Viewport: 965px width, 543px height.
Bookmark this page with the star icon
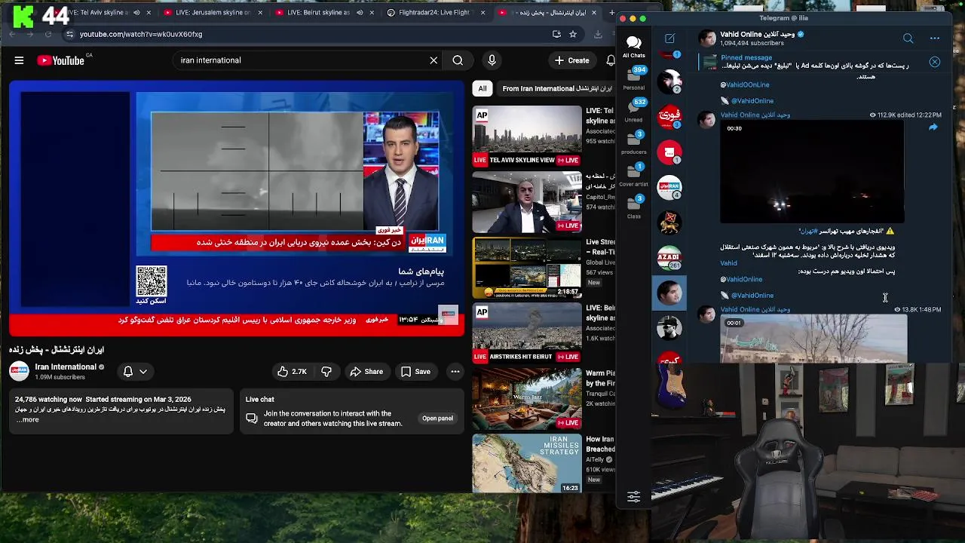(x=573, y=34)
